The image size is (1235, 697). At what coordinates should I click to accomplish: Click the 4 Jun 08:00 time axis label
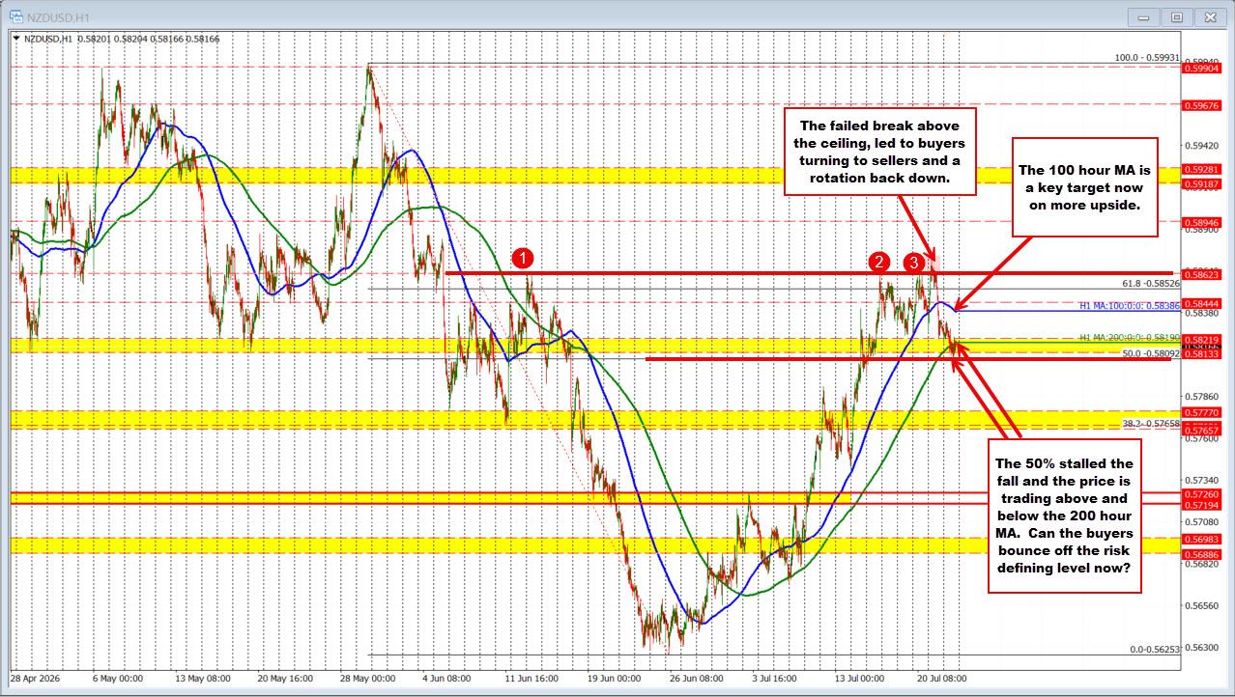click(x=445, y=678)
